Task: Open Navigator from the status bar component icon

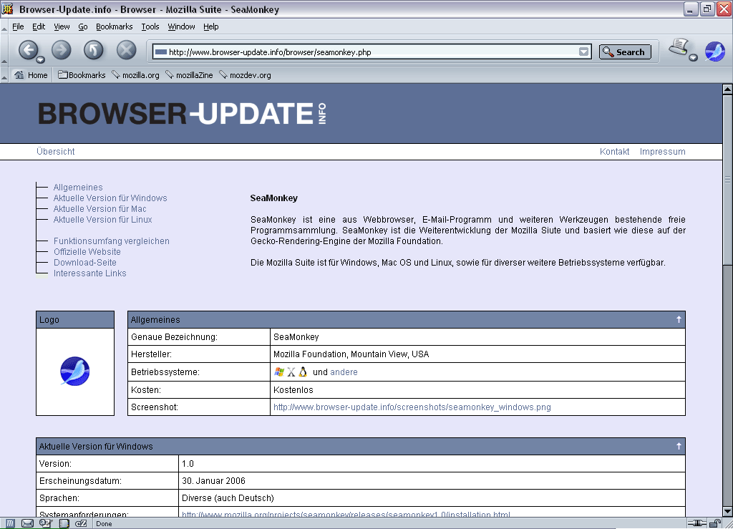Action: click(10, 523)
